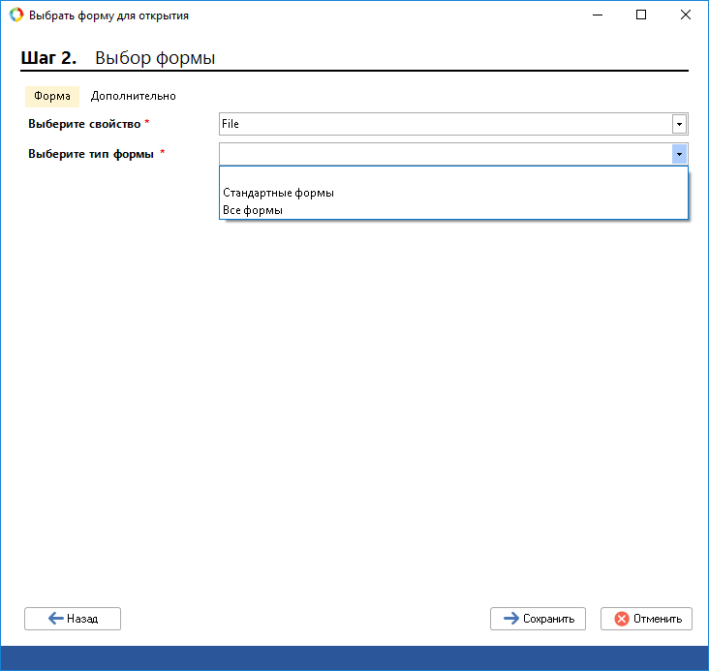This screenshot has height=671, width=709.
Task: Choose Все формы from the list
Action: click(x=254, y=210)
